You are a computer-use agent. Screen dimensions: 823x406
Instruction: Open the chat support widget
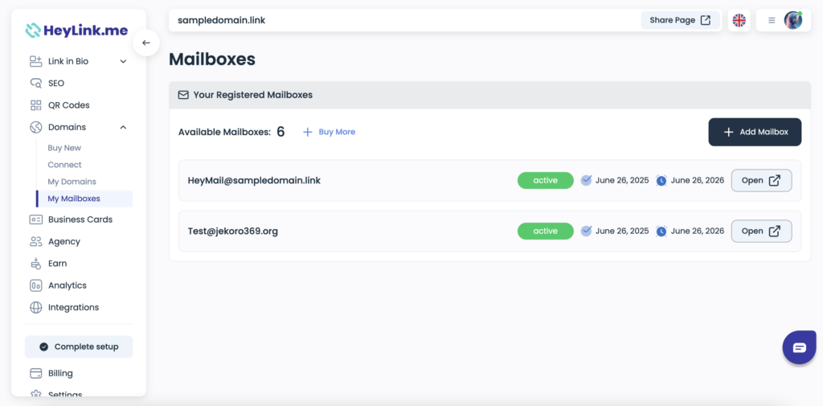(799, 347)
